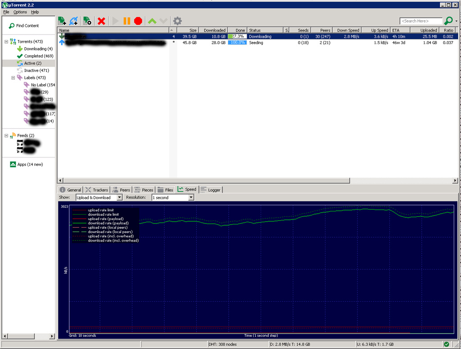Viewport: 461px width, 349px height.
Task: Sort by the ETA column header
Action: (400, 30)
